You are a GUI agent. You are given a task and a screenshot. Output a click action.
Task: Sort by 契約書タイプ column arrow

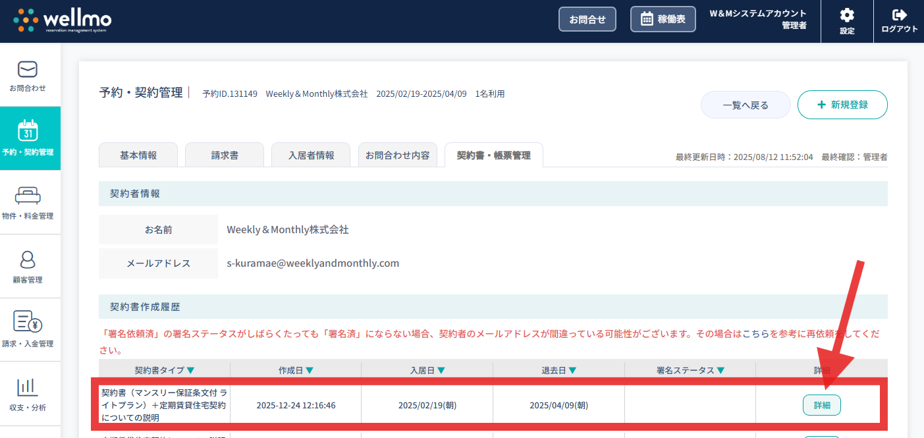[x=191, y=371]
